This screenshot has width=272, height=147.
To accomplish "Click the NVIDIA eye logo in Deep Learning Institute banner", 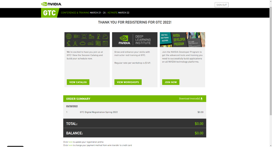I will [x=124, y=38].
